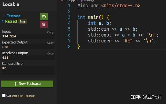The image size is (166, 104).
Task: Copy the Expected Output value
Action: pos(50,43)
